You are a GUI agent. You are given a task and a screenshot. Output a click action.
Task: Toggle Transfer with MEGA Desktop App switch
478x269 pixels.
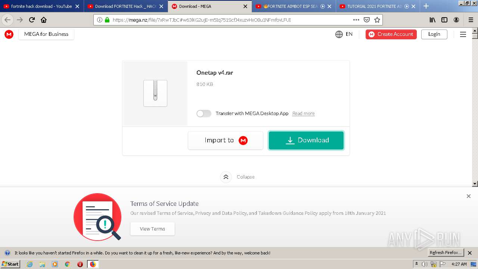click(204, 114)
